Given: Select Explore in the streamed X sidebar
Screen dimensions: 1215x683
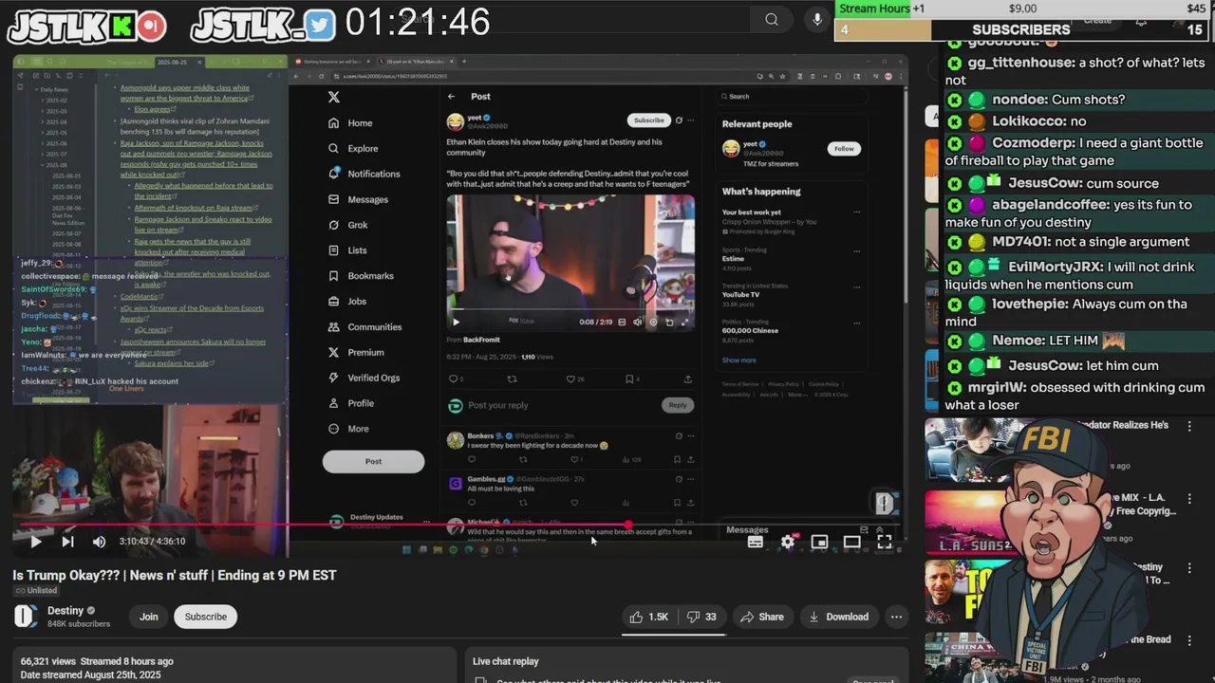Looking at the screenshot, I should (x=353, y=148).
